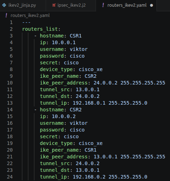Click 'device_type: cisco_xe' on line 8
The image size is (170, 181).
coord(71,69)
